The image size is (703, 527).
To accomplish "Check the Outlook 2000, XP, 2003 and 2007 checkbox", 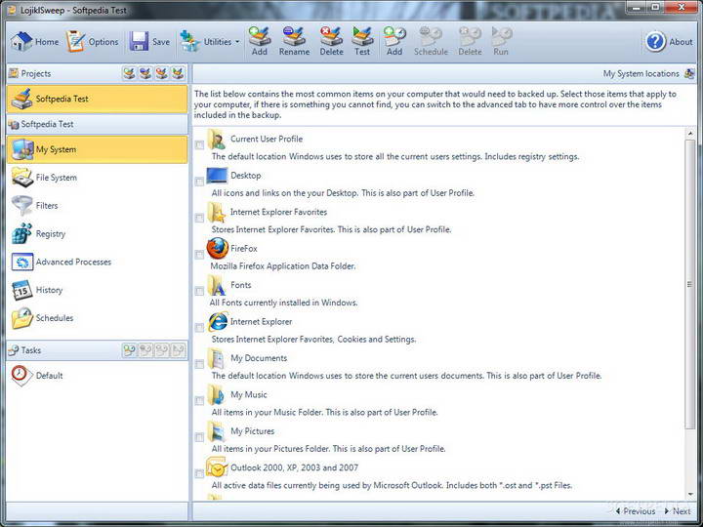I will [199, 473].
